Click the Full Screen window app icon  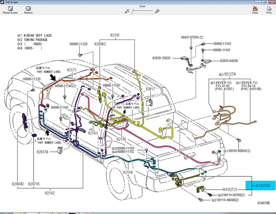(x=2, y=2)
